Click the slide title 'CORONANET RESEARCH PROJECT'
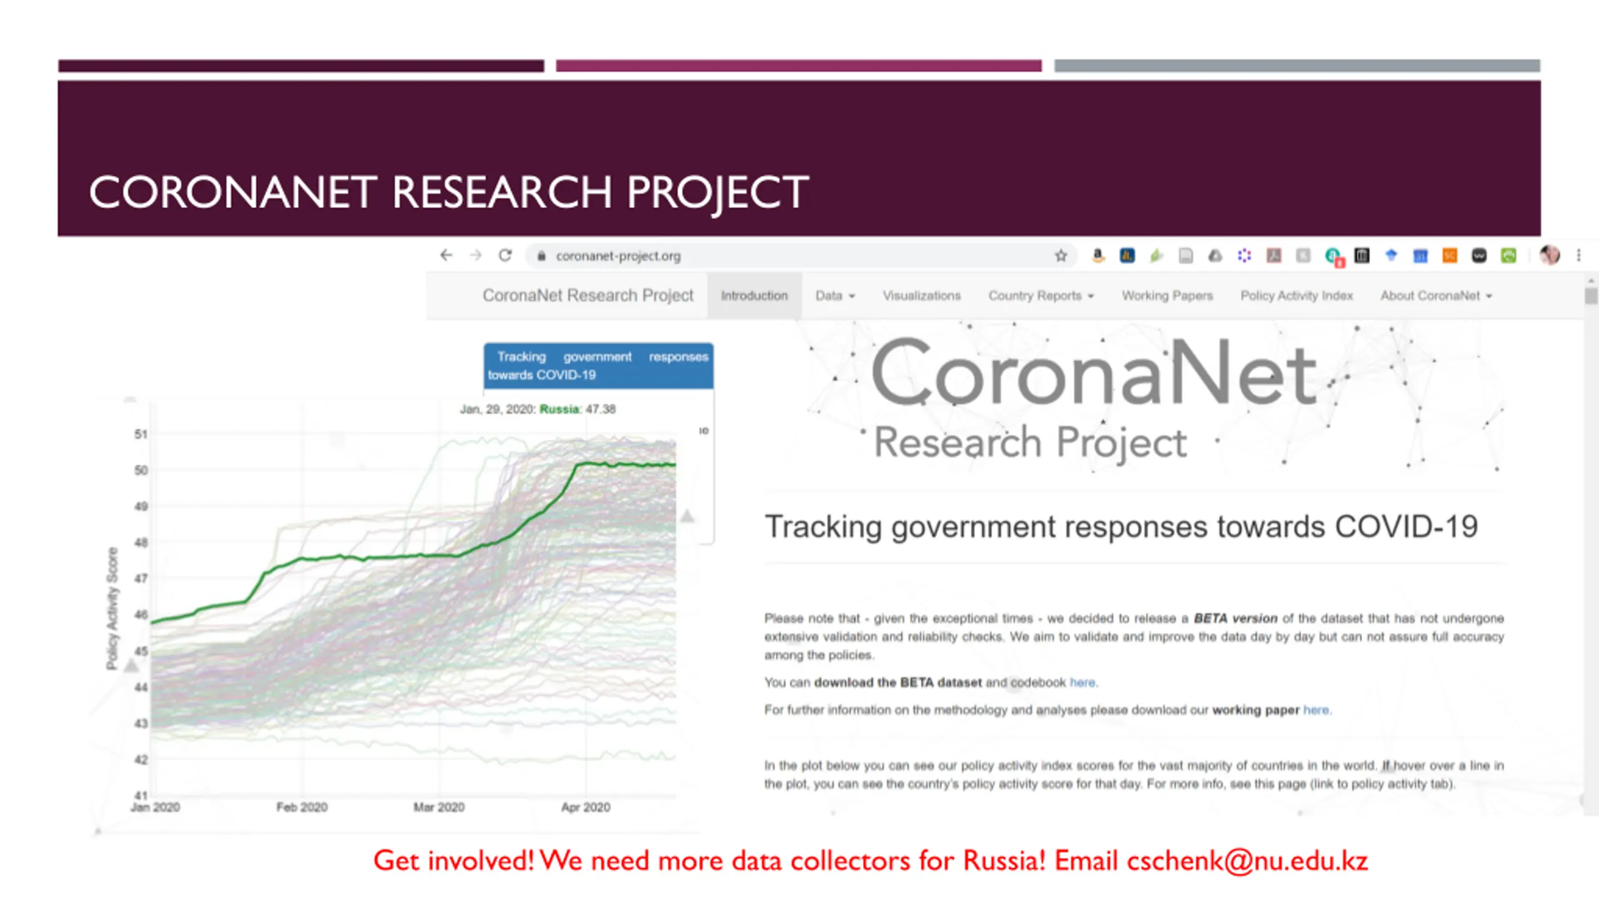The image size is (1599, 899). point(448,192)
